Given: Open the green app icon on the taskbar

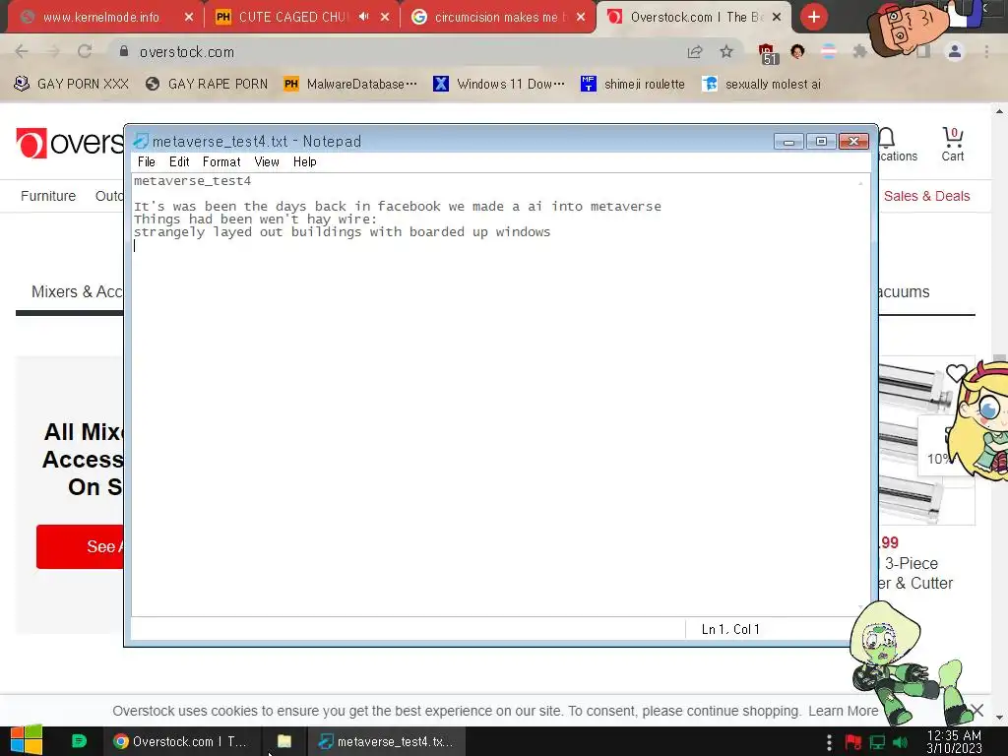Looking at the screenshot, I should coord(79,741).
